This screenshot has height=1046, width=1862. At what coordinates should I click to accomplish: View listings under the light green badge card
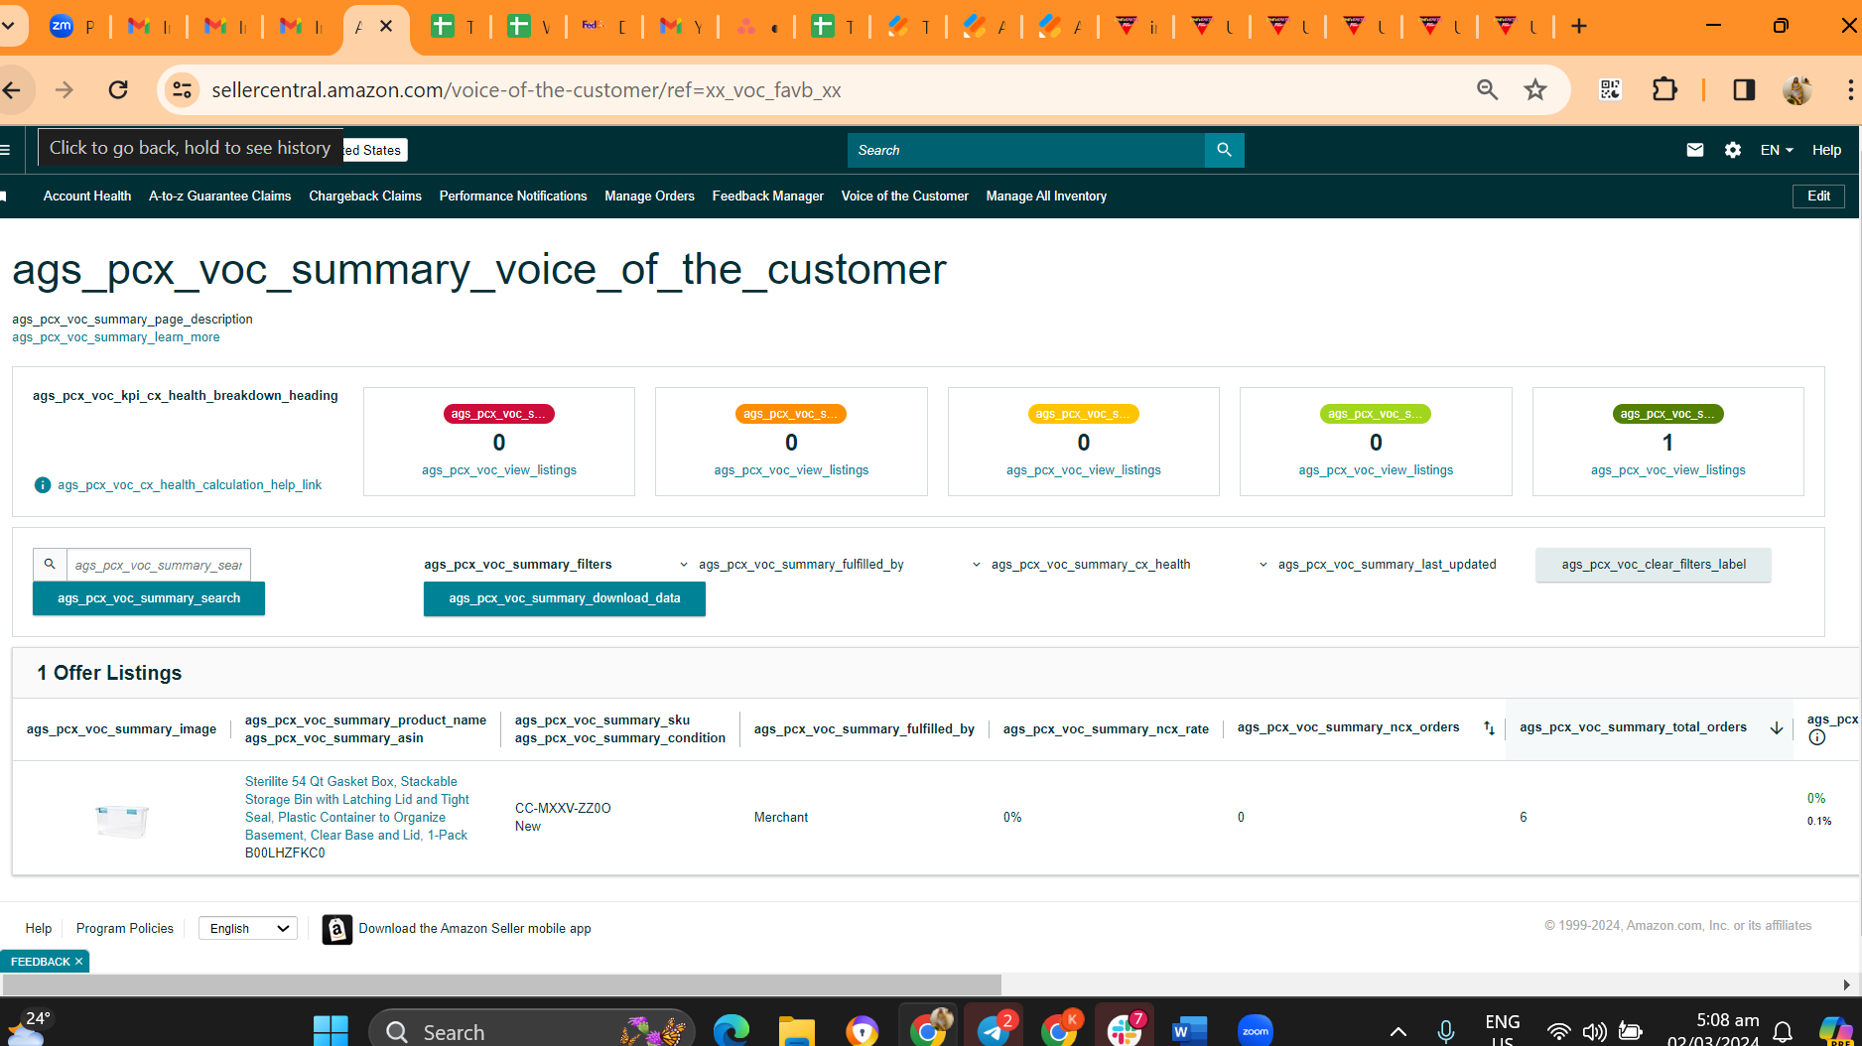tap(1376, 470)
